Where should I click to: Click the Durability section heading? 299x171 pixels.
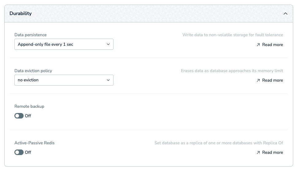pos(21,14)
